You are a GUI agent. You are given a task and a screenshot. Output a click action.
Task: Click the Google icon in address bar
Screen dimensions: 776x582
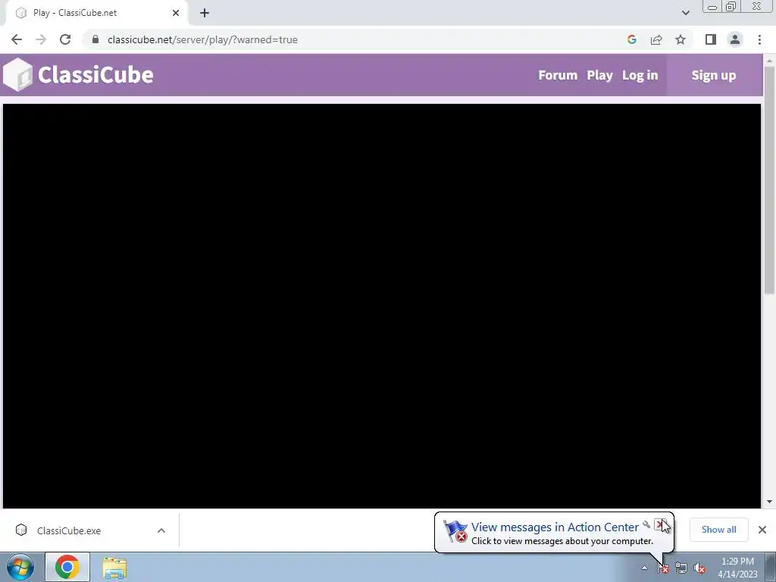pyautogui.click(x=631, y=39)
